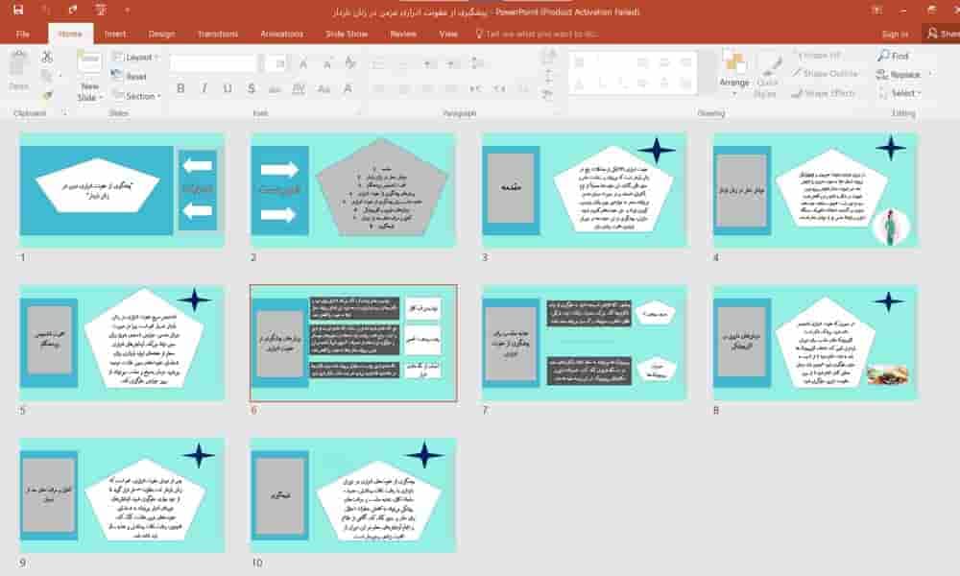Open the Animations tab
The image size is (960, 576).
point(281,34)
